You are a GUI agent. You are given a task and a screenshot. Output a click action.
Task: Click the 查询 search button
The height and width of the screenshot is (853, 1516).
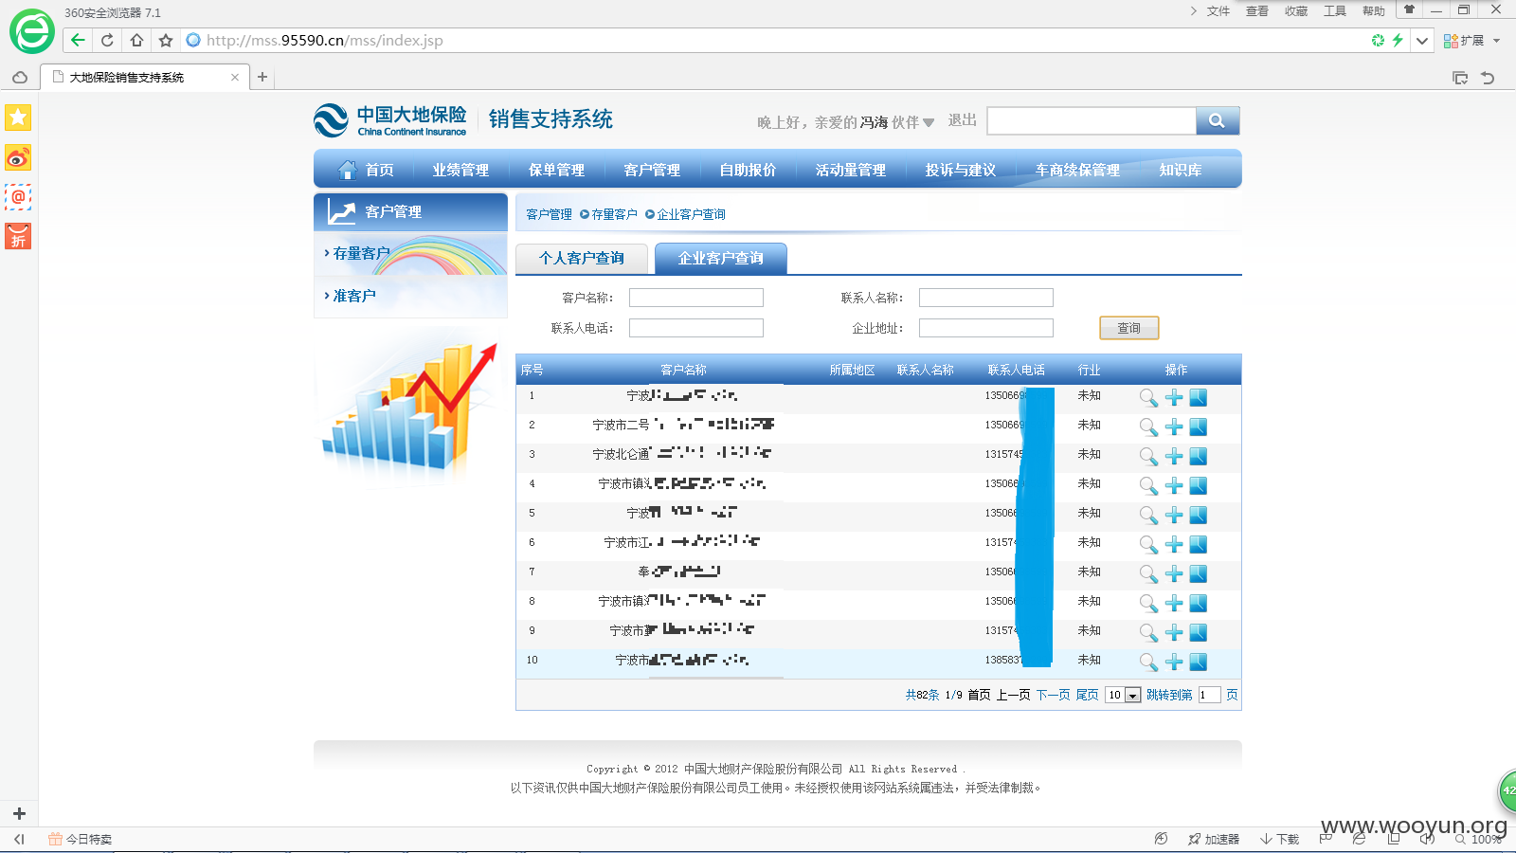(1128, 328)
